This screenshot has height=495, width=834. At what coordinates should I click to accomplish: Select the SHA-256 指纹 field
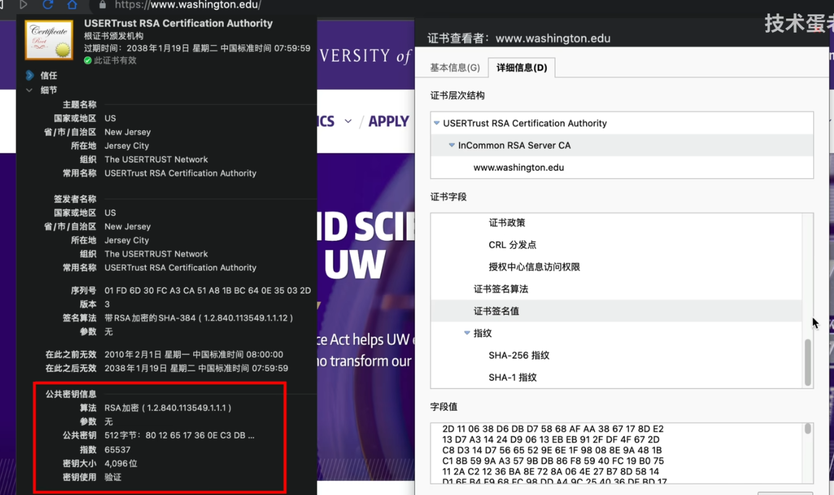click(x=519, y=355)
